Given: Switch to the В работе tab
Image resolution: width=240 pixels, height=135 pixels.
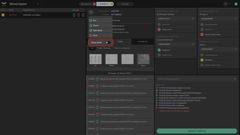Looking at the screenshot, I should [x=105, y=4].
